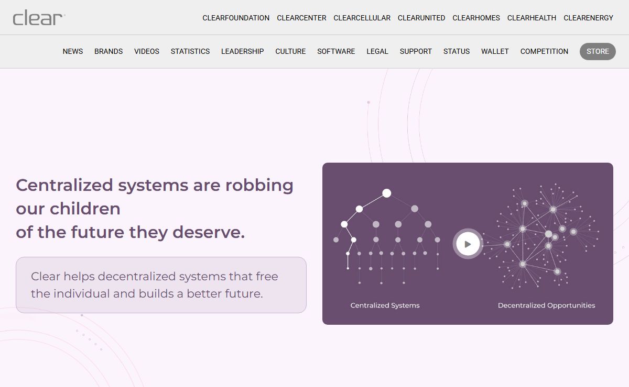Go to the VIDEOS page
Screen dimensions: 629x387
(x=147, y=51)
